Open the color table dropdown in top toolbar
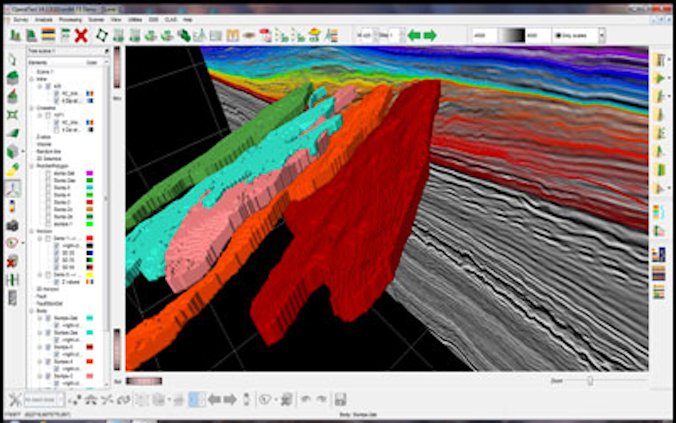This screenshot has width=676, height=423. (601, 35)
